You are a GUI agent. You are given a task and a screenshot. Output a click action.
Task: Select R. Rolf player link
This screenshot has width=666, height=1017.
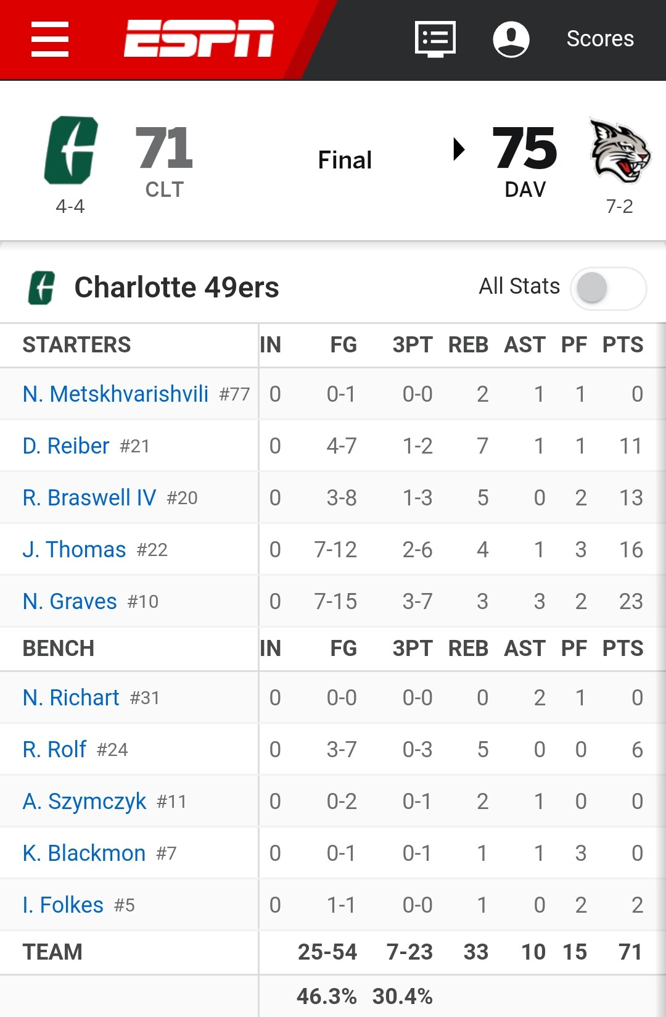(x=54, y=749)
